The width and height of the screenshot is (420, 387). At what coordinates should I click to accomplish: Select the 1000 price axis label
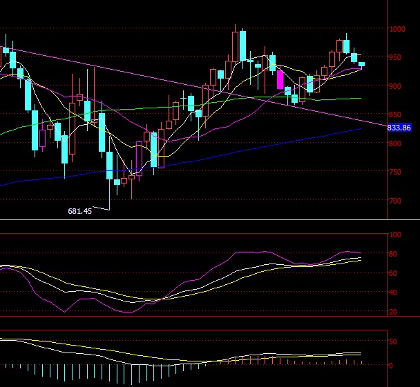click(x=397, y=29)
